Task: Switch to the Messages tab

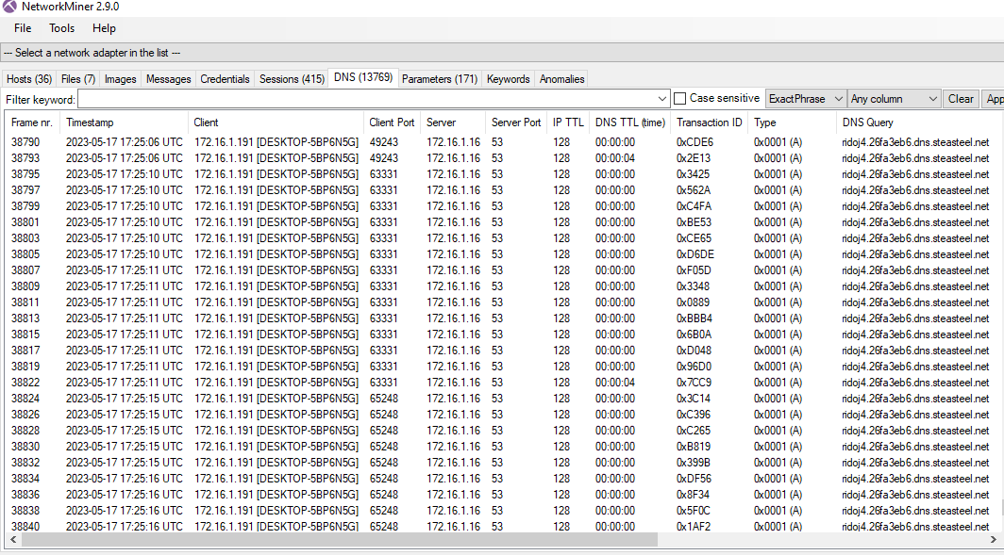Action: coord(168,78)
